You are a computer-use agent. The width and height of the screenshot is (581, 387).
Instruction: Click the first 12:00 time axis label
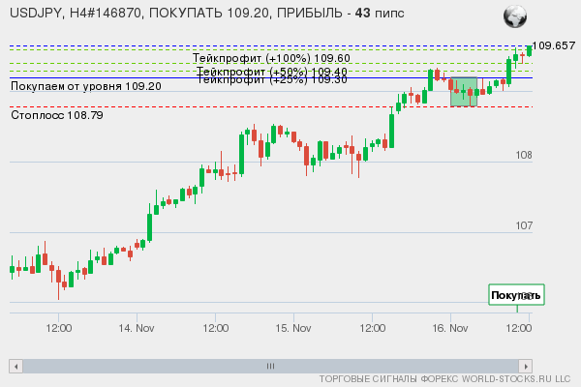pos(59,329)
